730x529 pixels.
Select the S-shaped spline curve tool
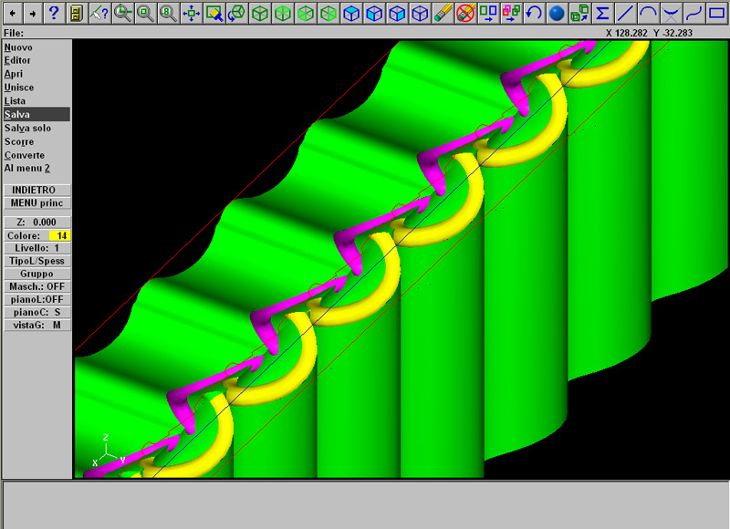tap(693, 14)
